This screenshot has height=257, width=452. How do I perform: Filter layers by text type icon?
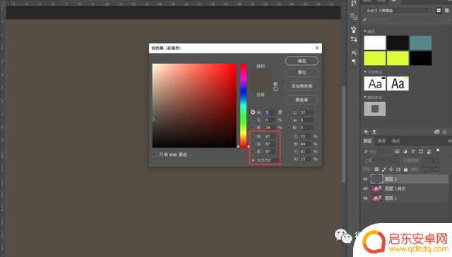[x=412, y=152]
